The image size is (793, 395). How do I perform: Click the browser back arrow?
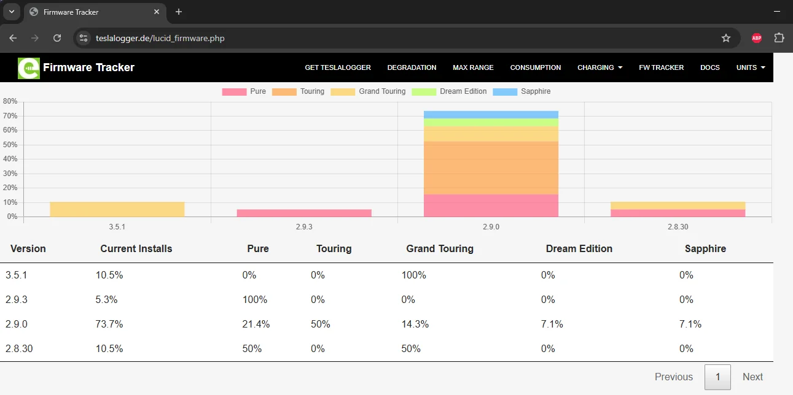(13, 38)
